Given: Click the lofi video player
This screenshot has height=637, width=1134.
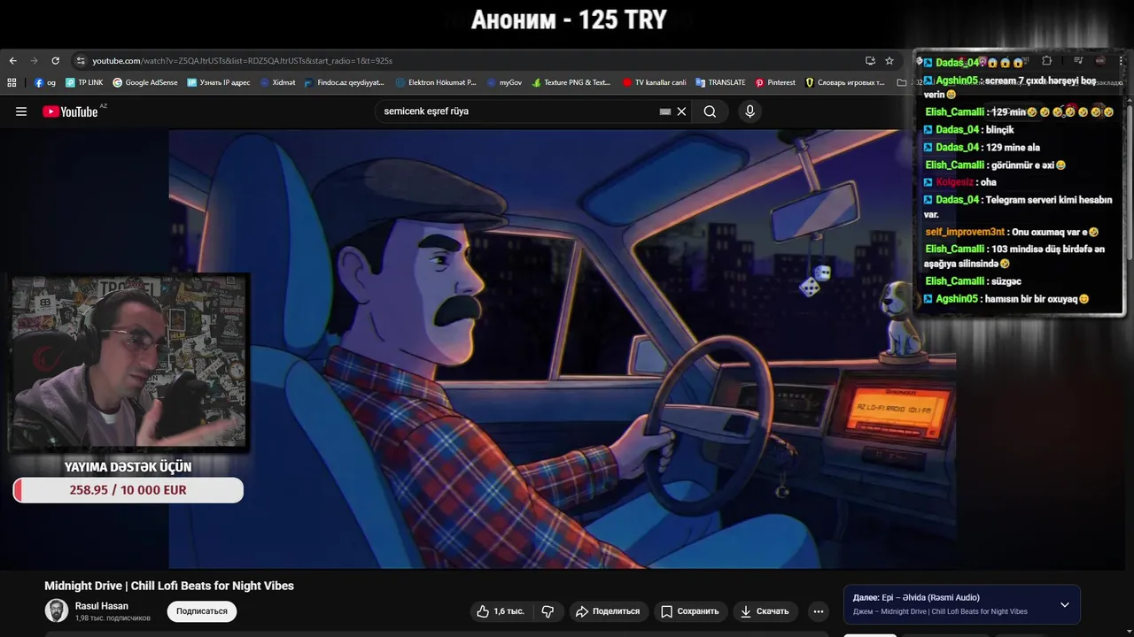Looking at the screenshot, I should tap(562, 349).
